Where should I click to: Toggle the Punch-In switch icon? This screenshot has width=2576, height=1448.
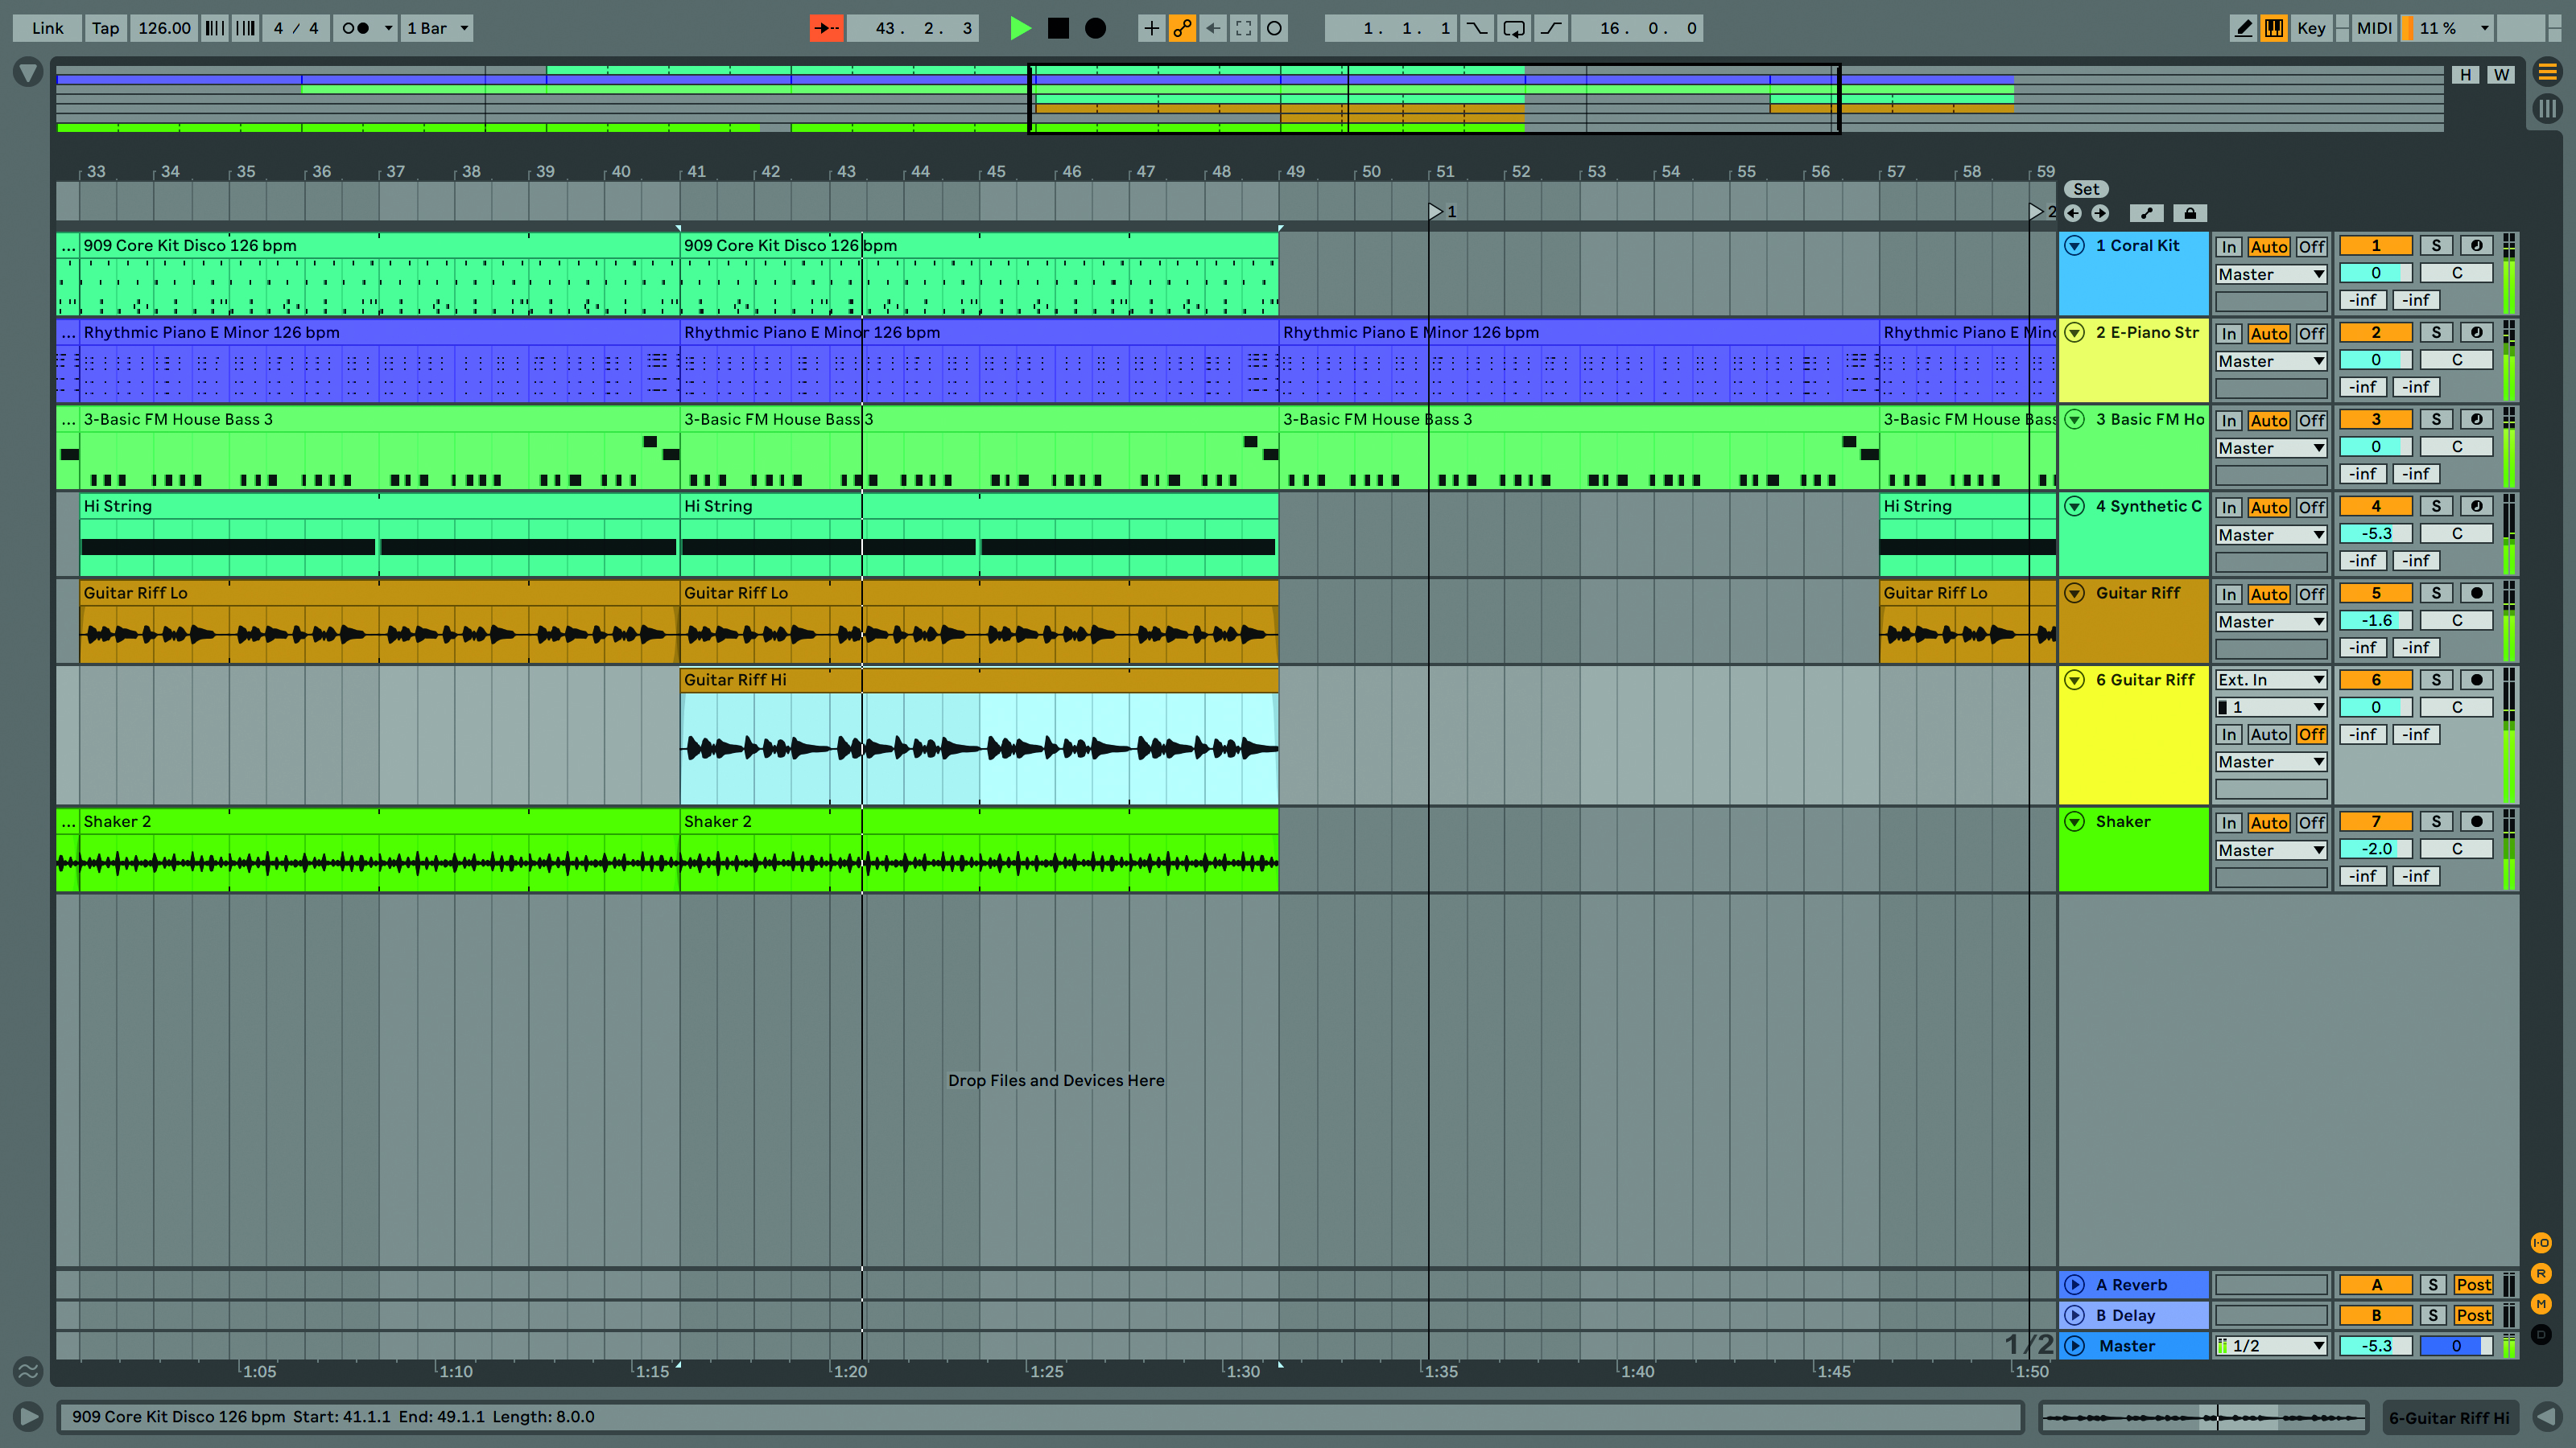[1476, 28]
